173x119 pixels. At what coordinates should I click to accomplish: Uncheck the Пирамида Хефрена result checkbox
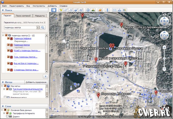click(x=8, y=38)
